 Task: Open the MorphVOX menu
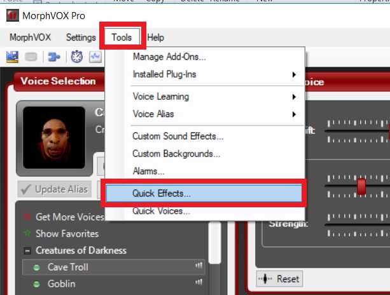(x=30, y=38)
